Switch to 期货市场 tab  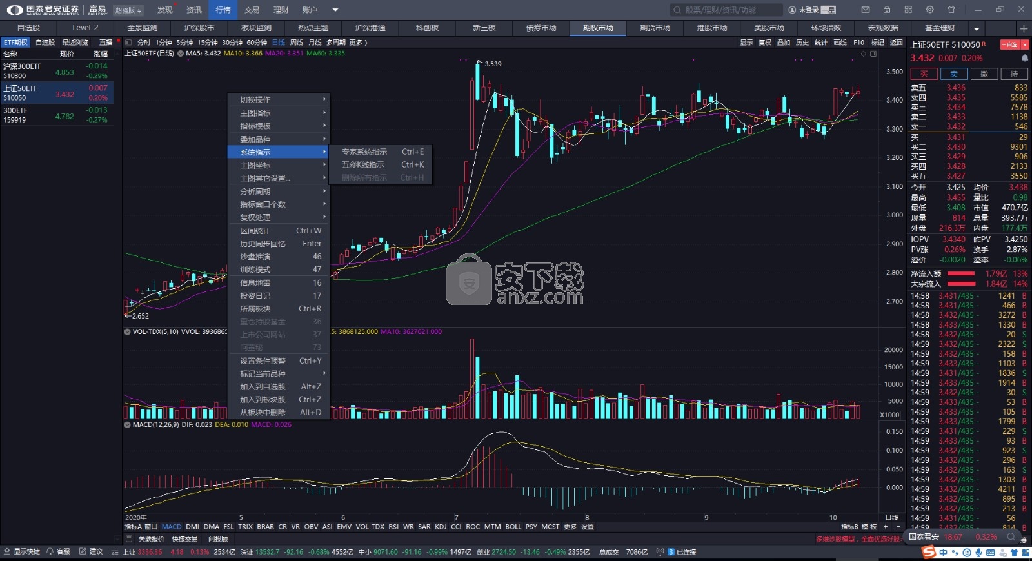tap(655, 28)
